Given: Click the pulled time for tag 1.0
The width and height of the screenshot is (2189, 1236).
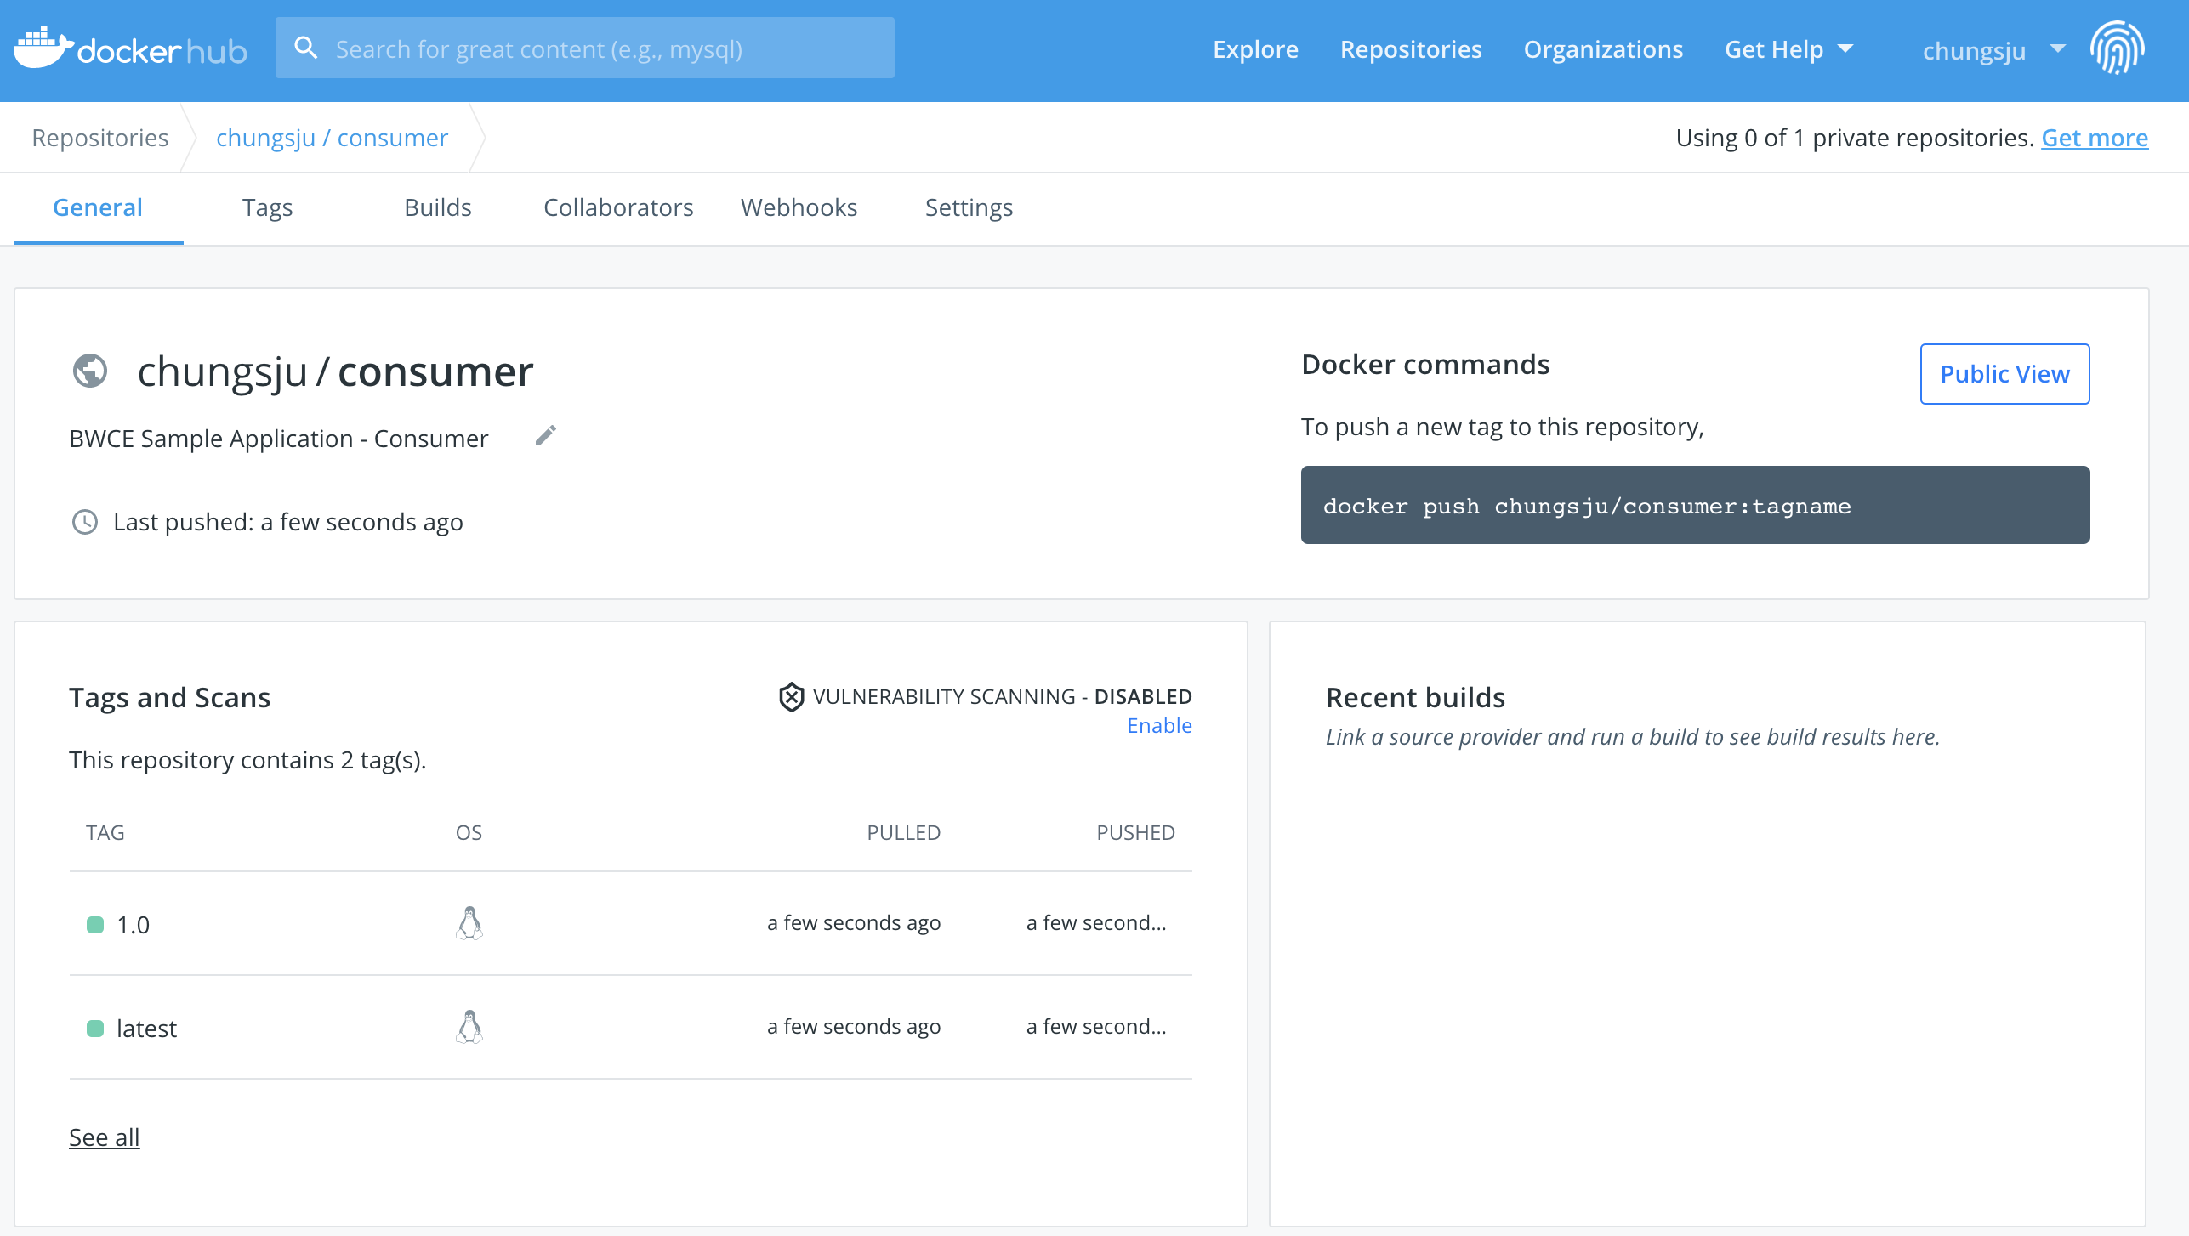Looking at the screenshot, I should coord(854,923).
